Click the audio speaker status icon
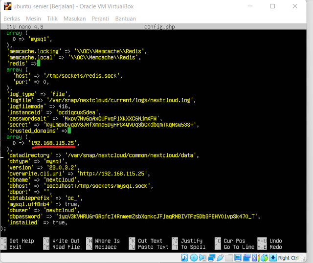313x263 pixels. pos(203,258)
